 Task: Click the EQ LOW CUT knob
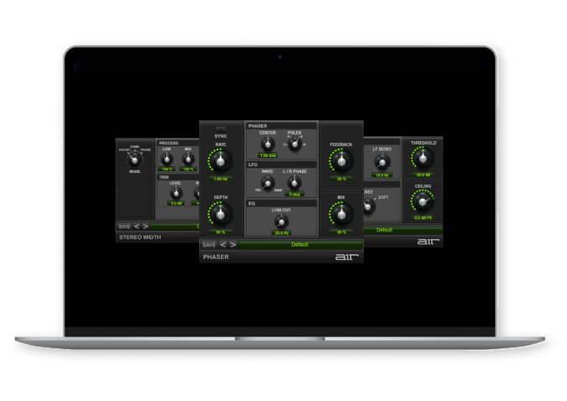[281, 221]
